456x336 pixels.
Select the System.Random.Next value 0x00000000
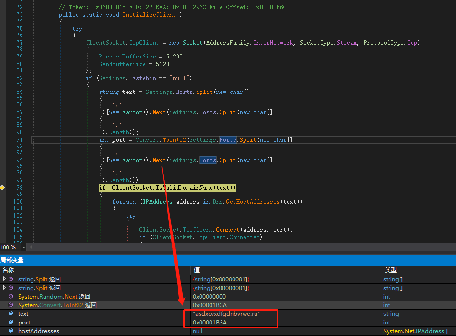(209, 297)
